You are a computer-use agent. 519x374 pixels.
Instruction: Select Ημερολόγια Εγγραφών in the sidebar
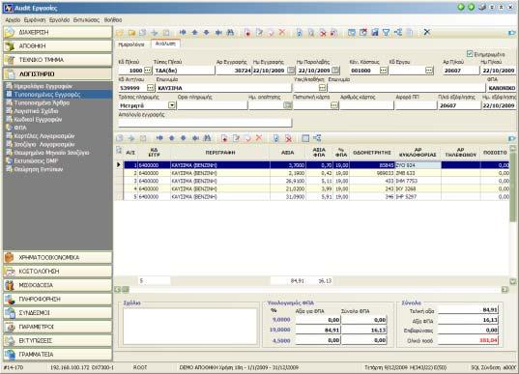coord(43,86)
